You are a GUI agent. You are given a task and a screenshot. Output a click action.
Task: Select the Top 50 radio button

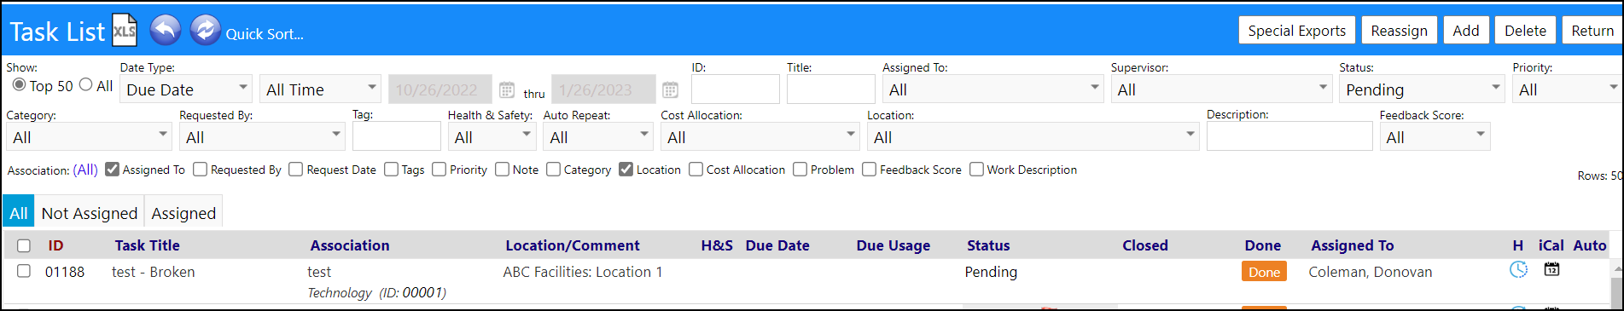[19, 84]
